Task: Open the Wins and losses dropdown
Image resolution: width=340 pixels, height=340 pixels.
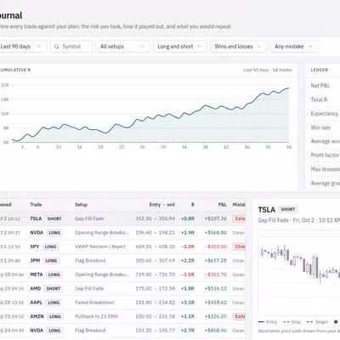Action: (238, 47)
